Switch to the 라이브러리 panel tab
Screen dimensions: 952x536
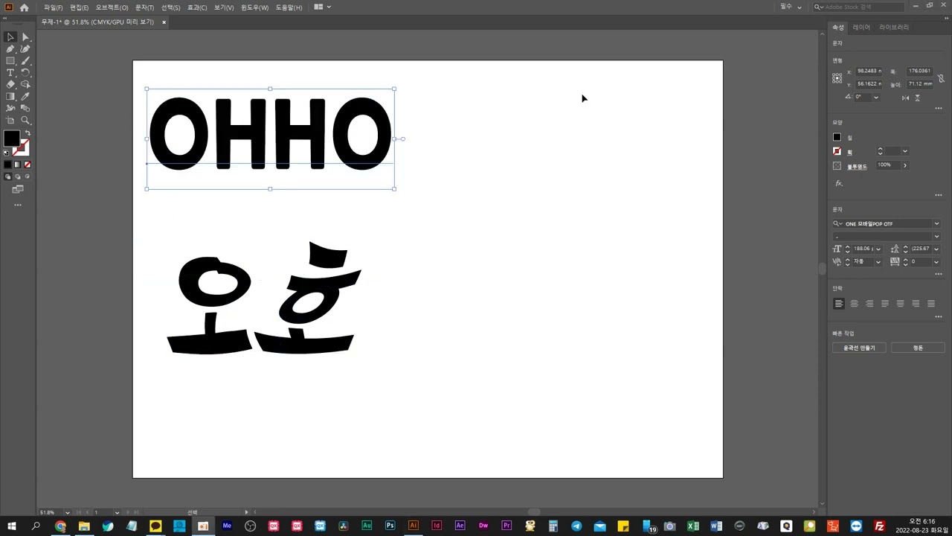(x=894, y=28)
